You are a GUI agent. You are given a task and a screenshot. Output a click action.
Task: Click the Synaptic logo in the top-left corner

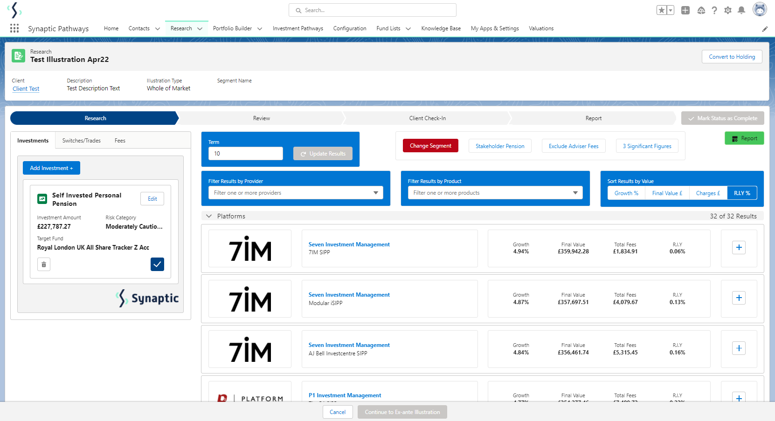point(15,10)
